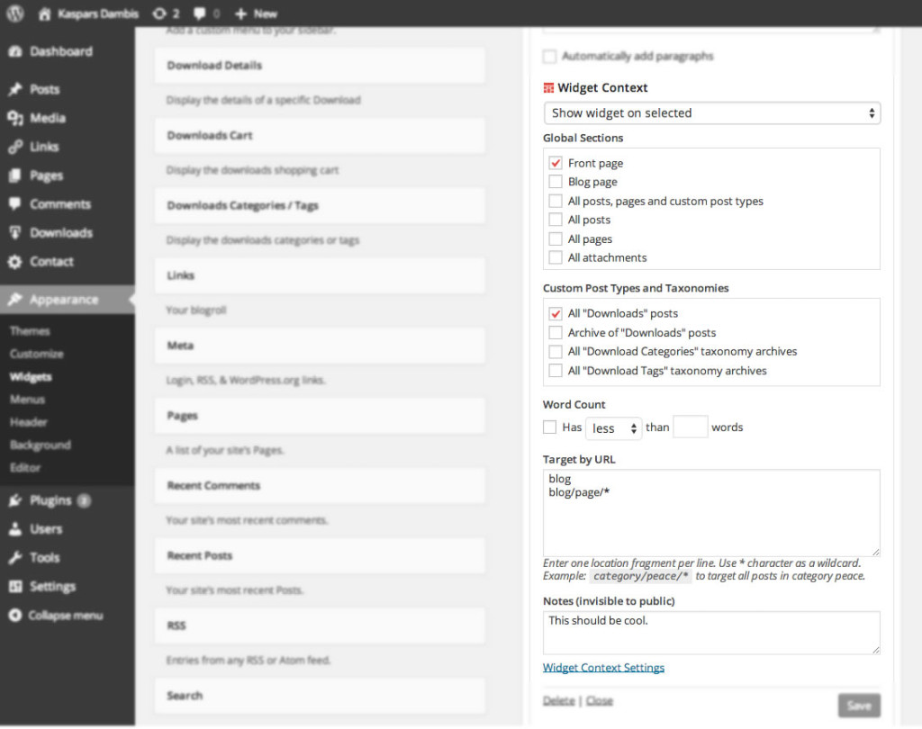Click the WordPress logo in the admin bar
This screenshot has width=922, height=729.
point(14,13)
